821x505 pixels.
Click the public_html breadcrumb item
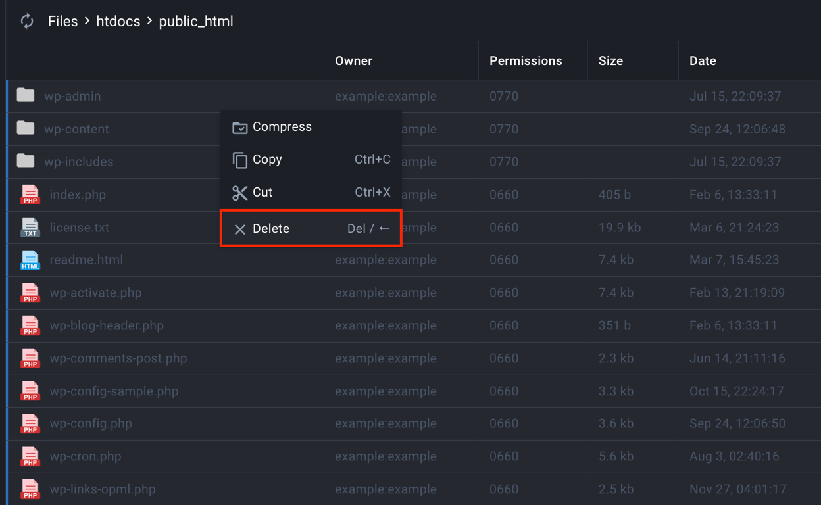[196, 21]
